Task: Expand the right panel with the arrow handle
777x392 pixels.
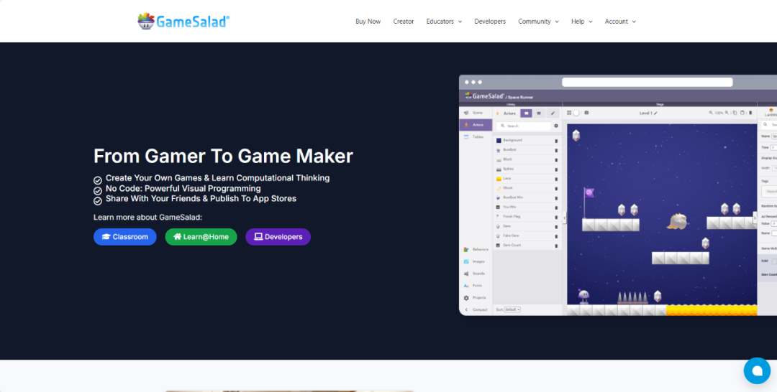Action: (x=755, y=217)
